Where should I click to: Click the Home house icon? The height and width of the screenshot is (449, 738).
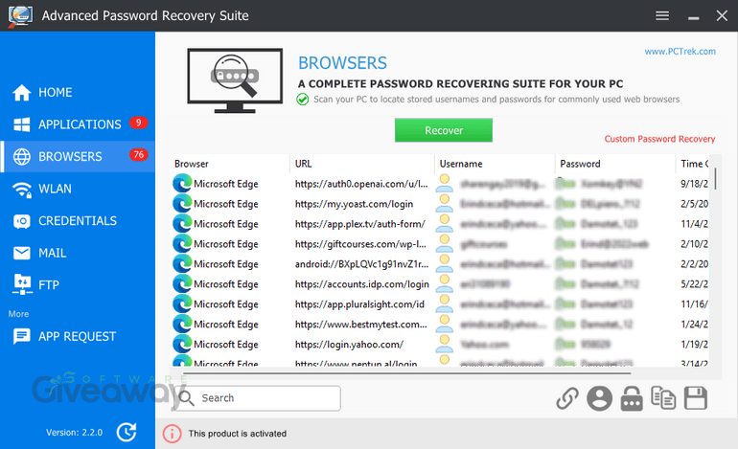click(22, 92)
